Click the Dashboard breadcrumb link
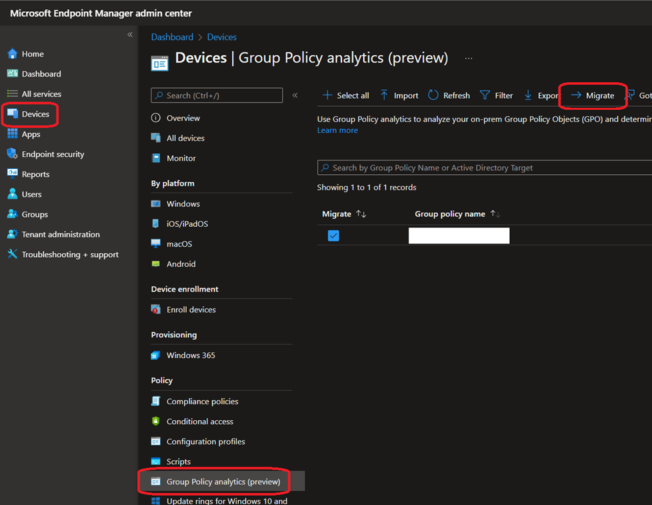 [172, 37]
